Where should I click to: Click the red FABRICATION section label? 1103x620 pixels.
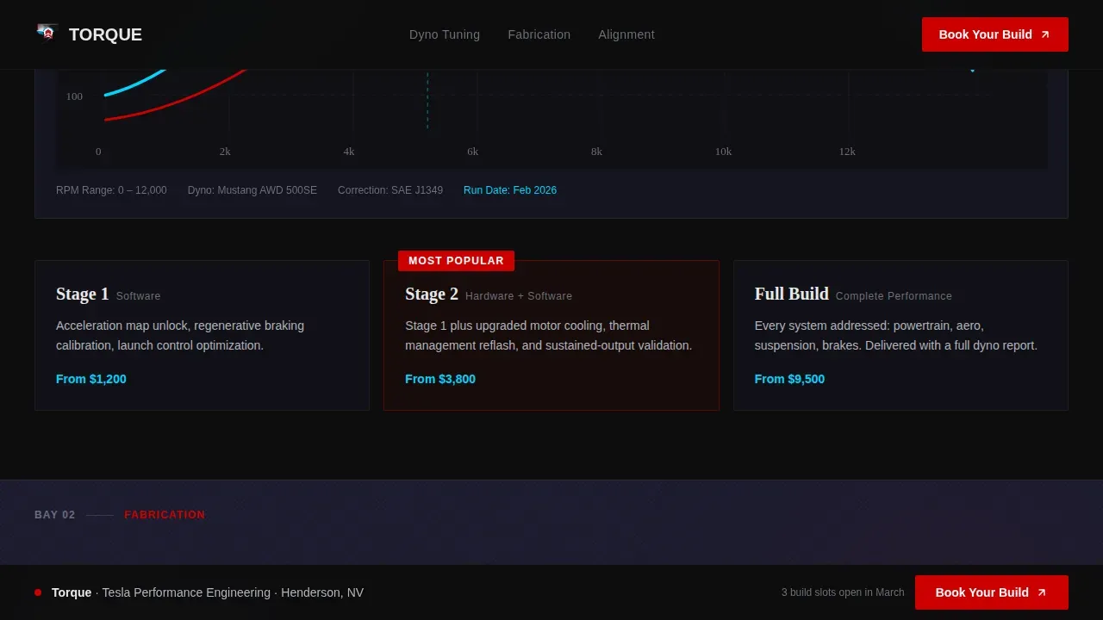click(x=165, y=515)
